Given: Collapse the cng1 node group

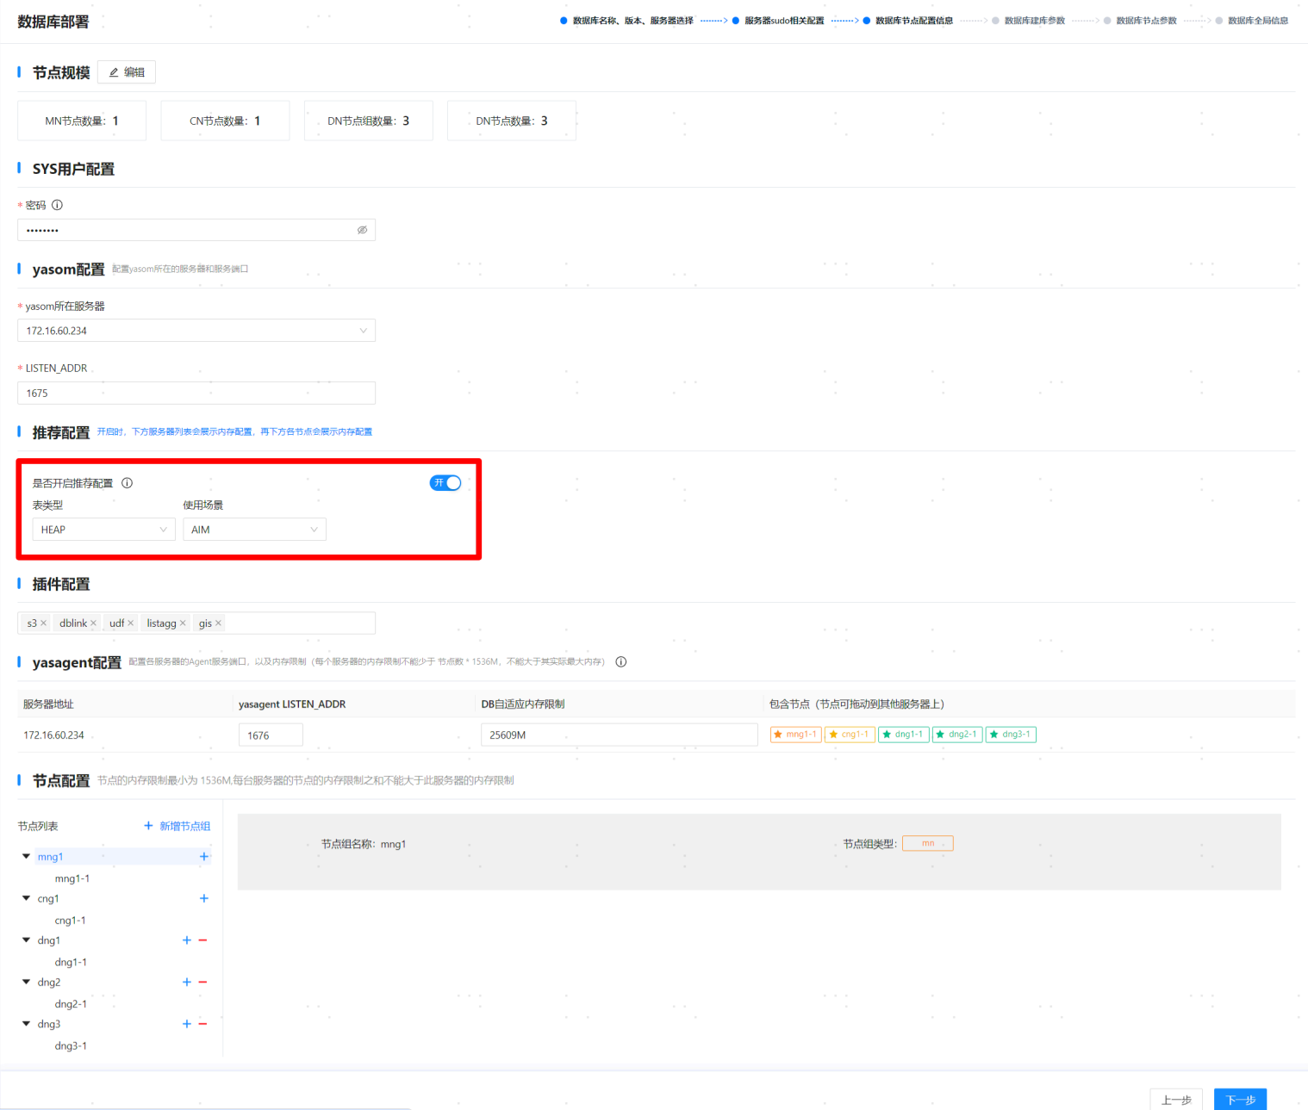Looking at the screenshot, I should coord(26,898).
